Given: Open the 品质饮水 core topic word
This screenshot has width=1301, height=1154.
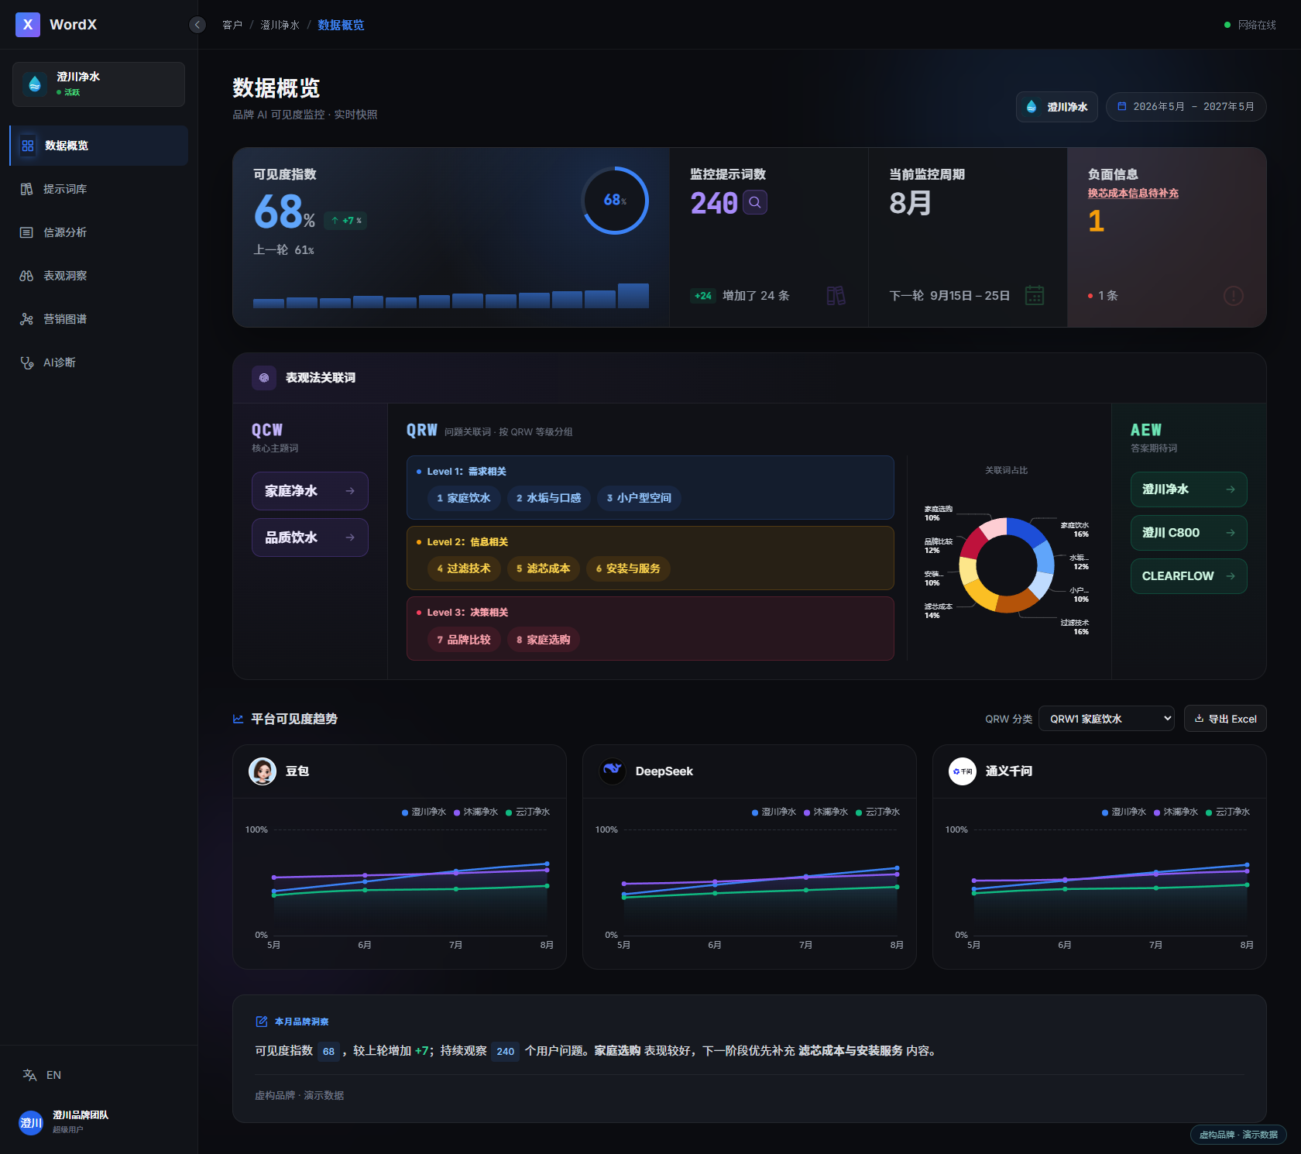Looking at the screenshot, I should tap(310, 538).
